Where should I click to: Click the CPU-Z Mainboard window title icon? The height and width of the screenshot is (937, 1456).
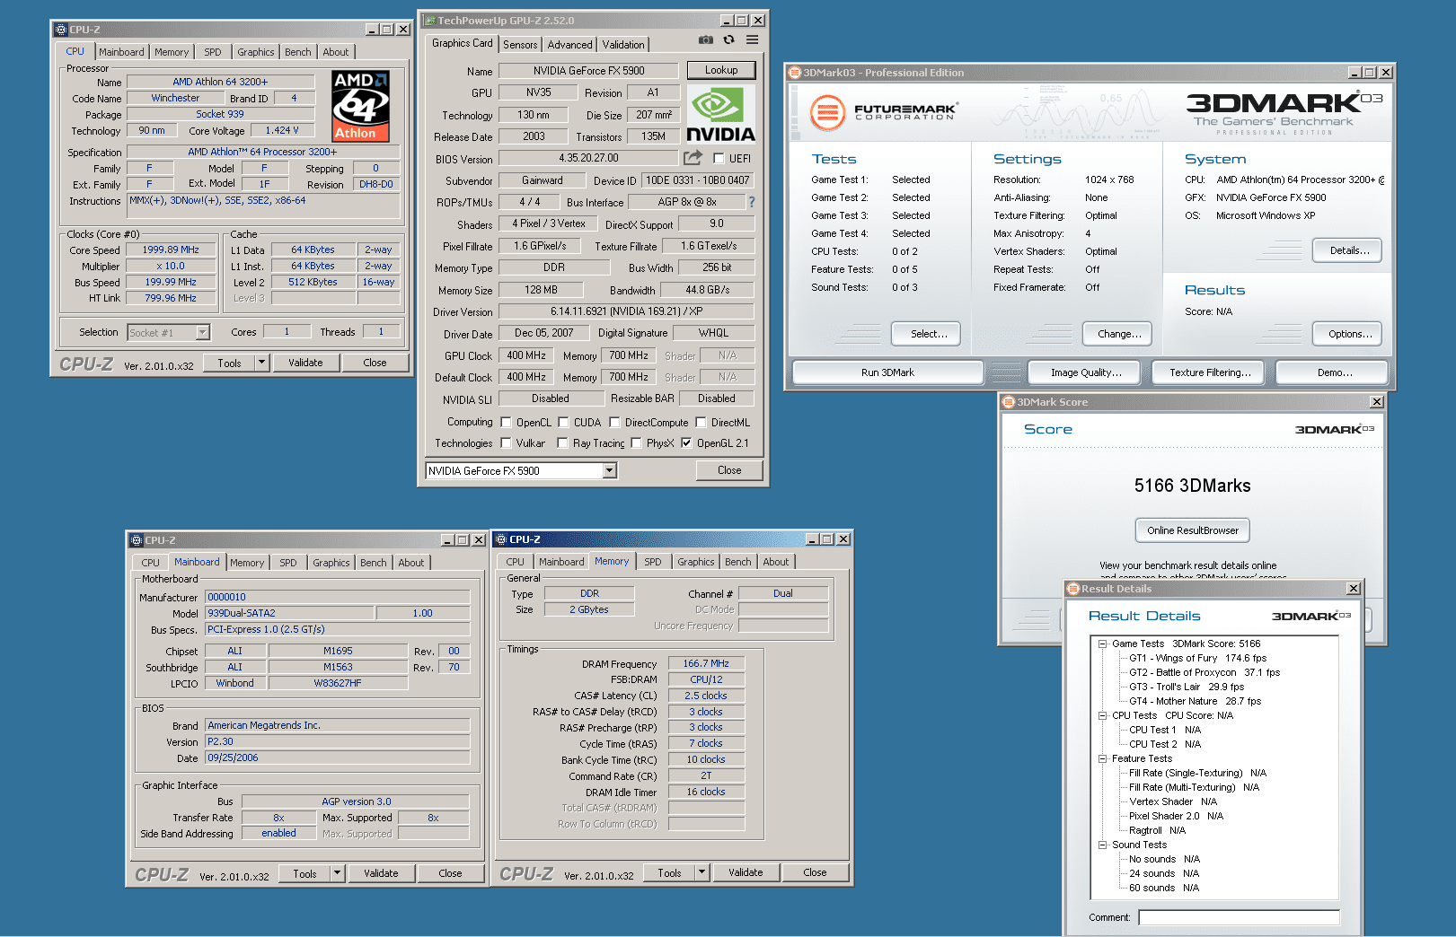137,540
